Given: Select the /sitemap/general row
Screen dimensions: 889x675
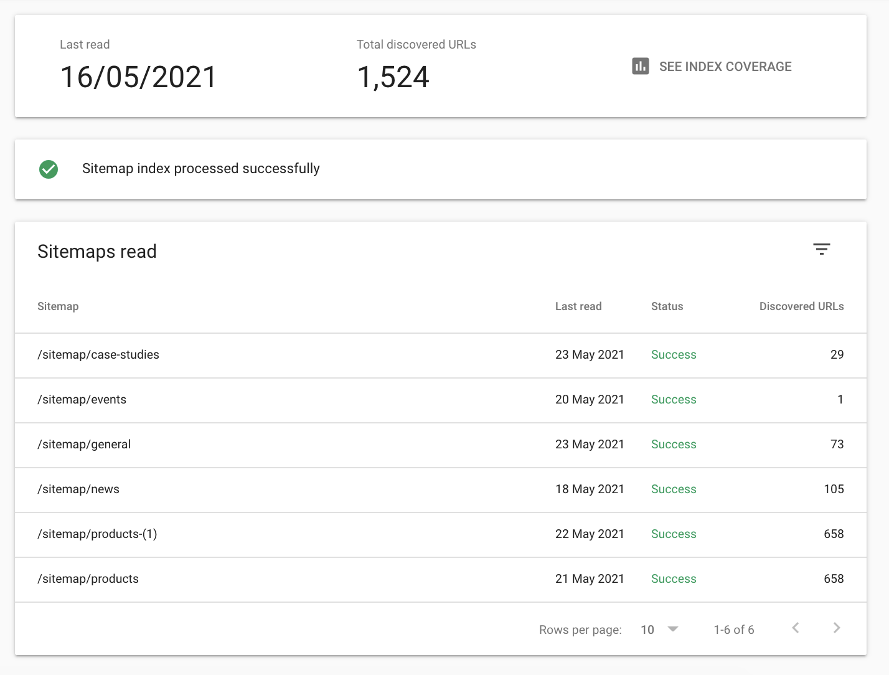Looking at the screenshot, I should (x=84, y=444).
